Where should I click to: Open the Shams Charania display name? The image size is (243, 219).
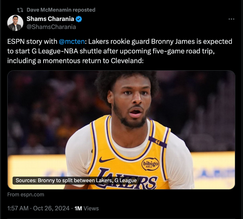click(50, 19)
